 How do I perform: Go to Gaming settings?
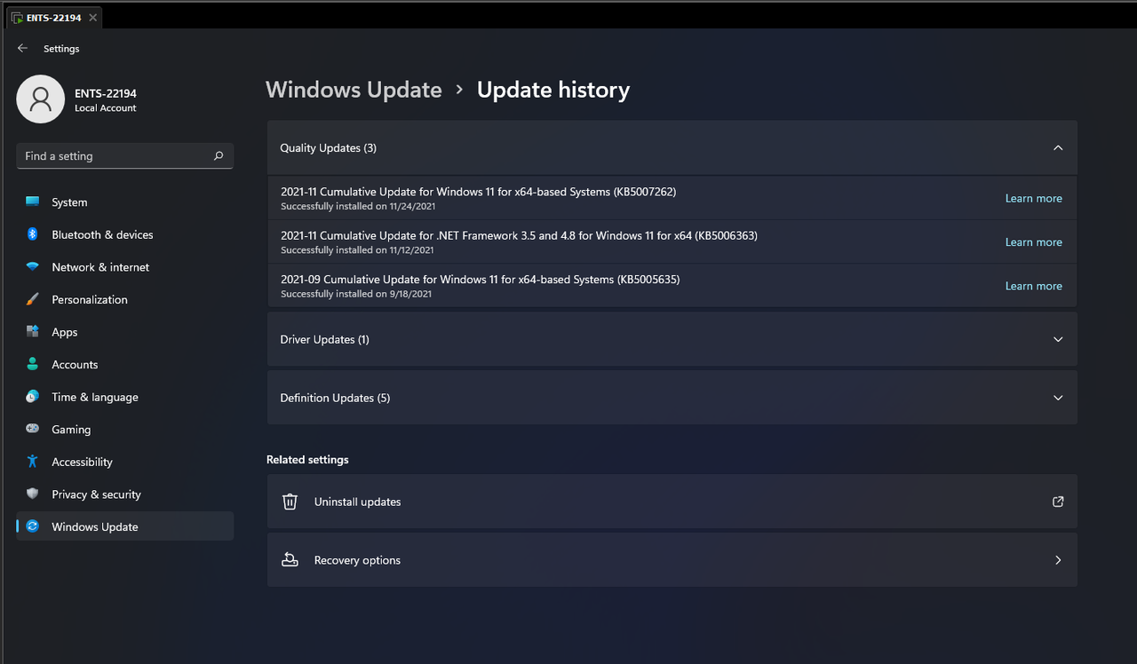tap(125, 429)
